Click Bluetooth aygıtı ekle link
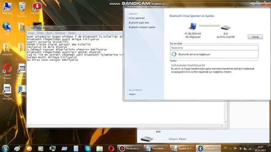 (x=139, y=22)
